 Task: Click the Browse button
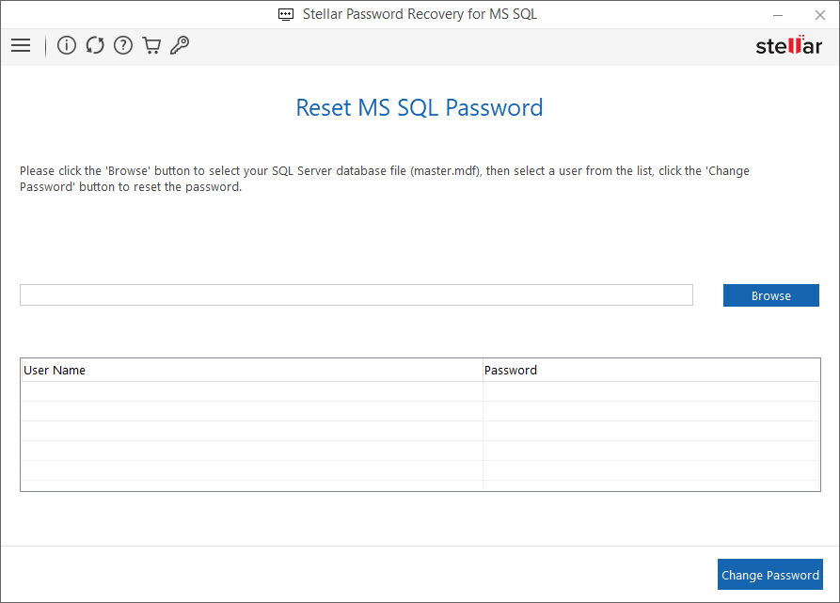(770, 294)
